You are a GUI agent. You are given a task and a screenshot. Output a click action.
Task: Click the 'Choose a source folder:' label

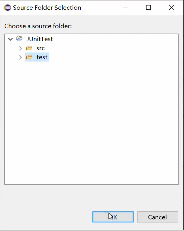click(38, 26)
